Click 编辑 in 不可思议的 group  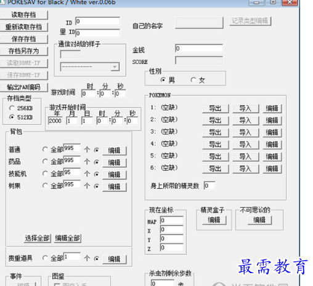(x=259, y=220)
